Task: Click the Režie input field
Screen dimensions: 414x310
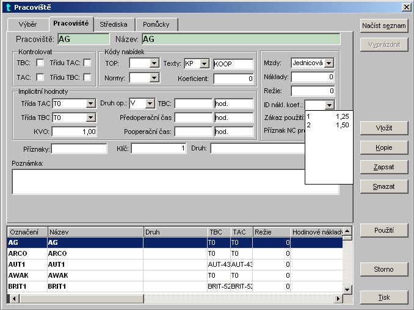Action: [x=313, y=91]
